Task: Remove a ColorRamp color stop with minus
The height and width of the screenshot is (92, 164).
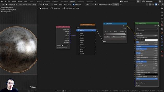Action: [108, 31]
